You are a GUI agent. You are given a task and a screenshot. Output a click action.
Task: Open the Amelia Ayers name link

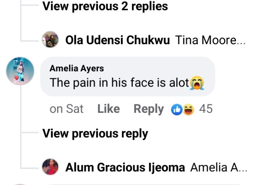coord(77,69)
